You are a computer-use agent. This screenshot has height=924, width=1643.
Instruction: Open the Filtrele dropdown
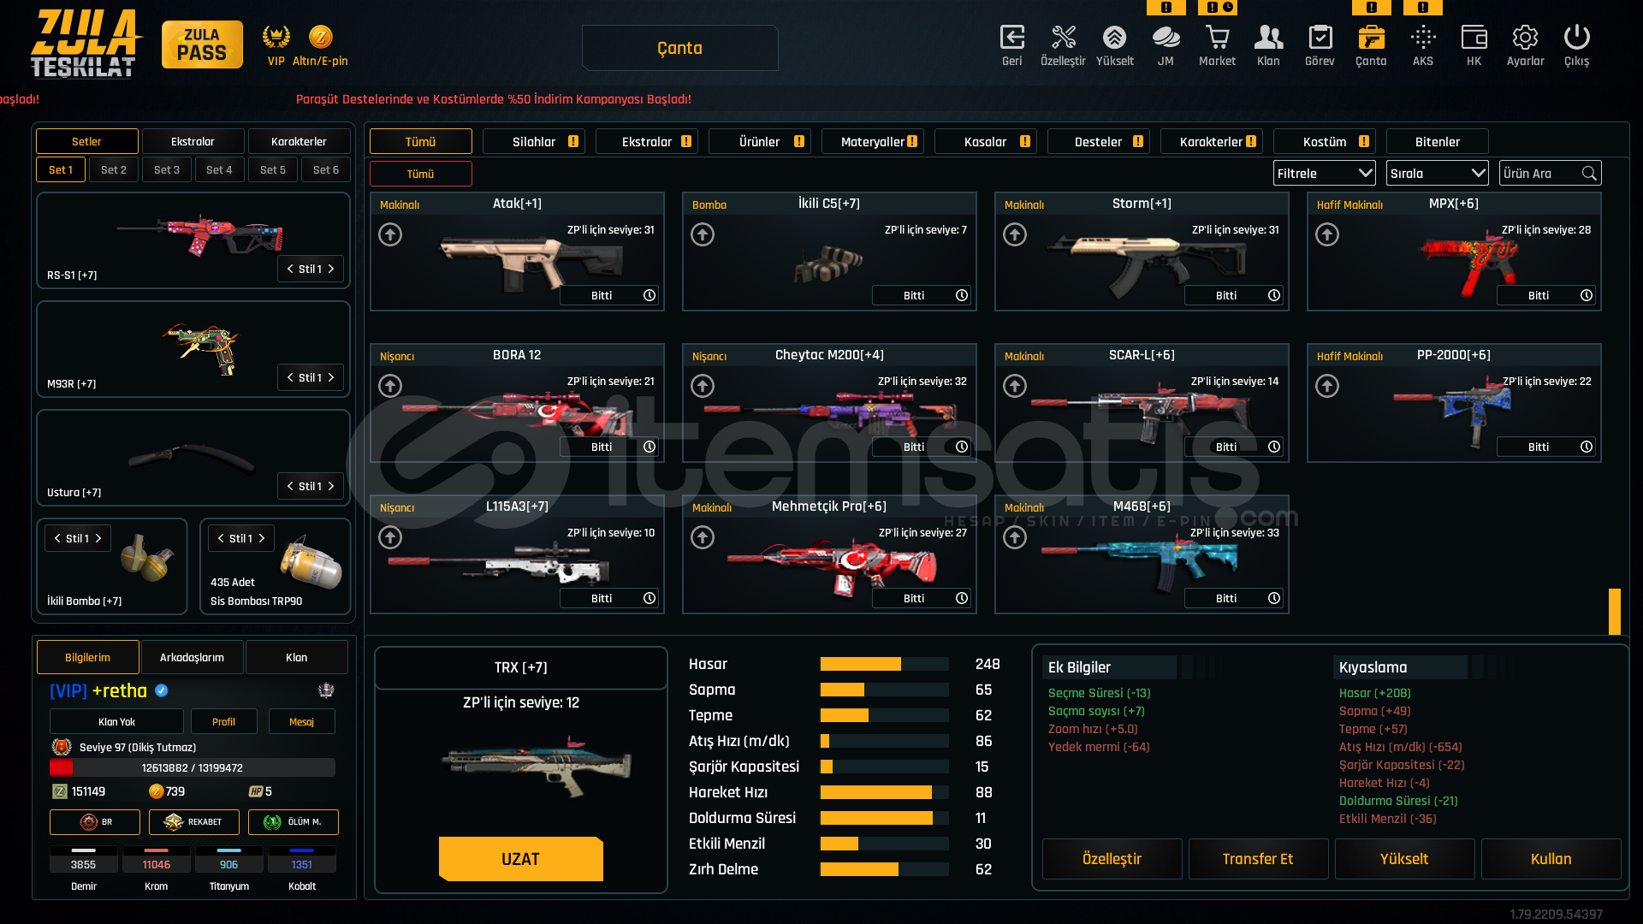tap(1324, 174)
